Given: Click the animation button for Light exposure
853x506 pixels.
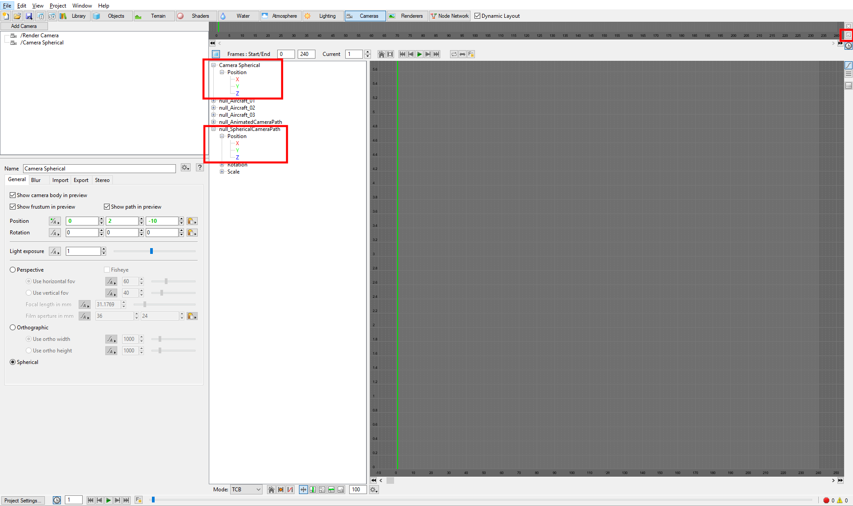Looking at the screenshot, I should [x=55, y=251].
